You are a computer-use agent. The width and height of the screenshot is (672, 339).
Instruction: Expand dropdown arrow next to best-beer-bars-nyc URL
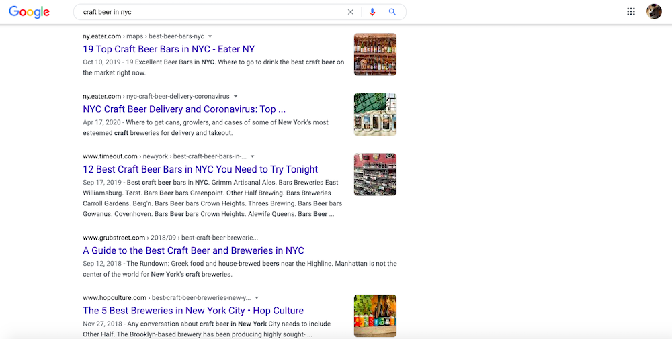pyautogui.click(x=210, y=36)
